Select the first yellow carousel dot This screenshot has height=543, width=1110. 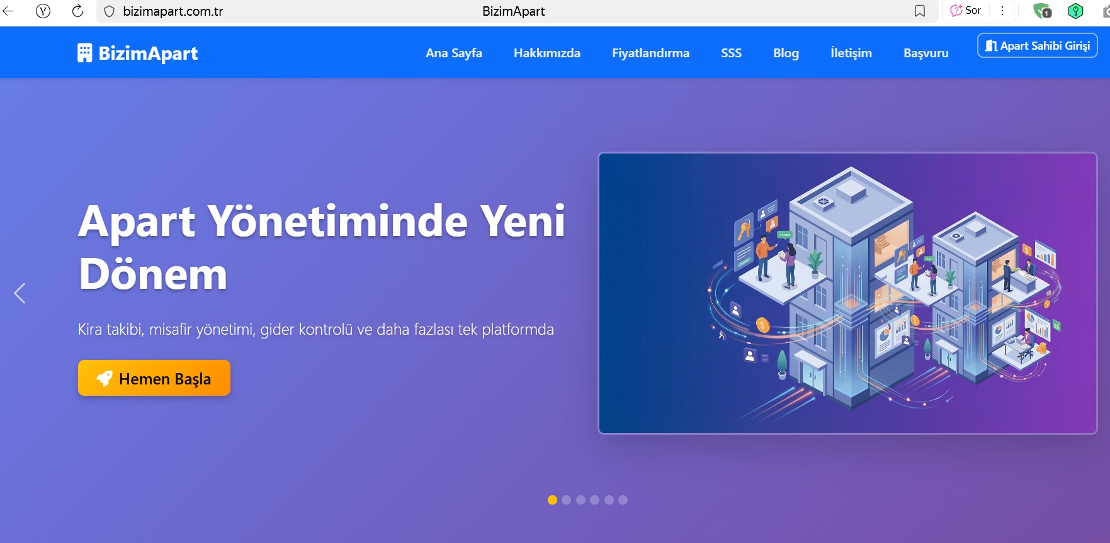[x=552, y=500]
